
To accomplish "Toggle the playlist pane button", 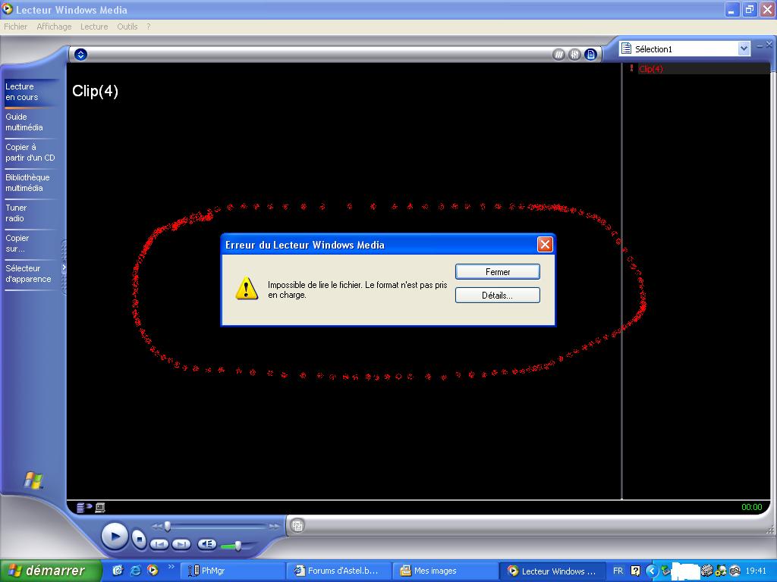I will pos(590,55).
